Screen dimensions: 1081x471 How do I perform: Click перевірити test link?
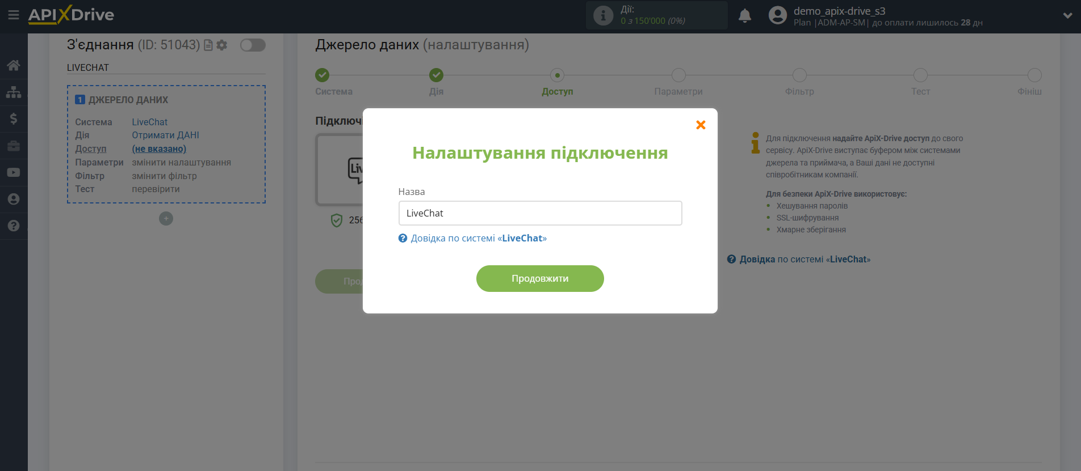point(156,189)
